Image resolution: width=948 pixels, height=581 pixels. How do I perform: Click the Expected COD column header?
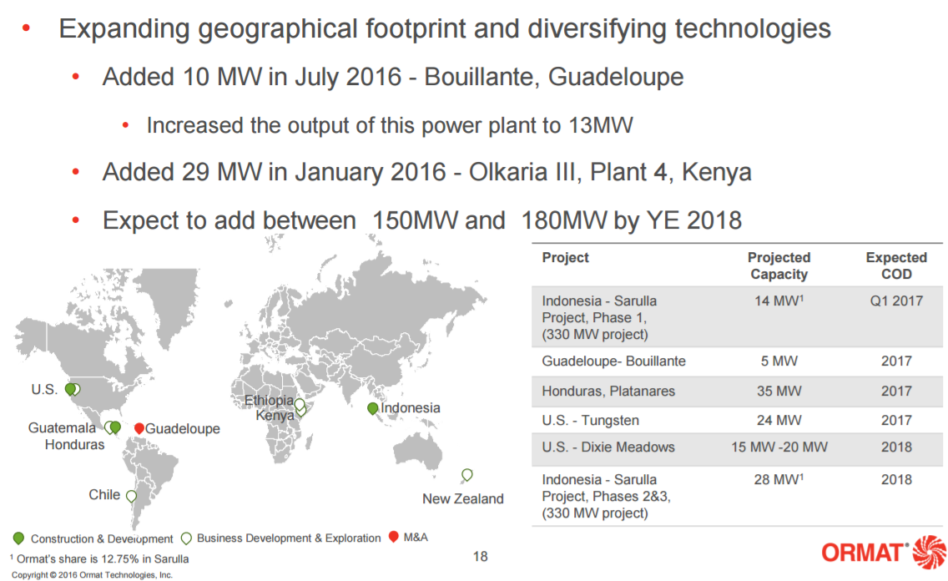point(896,265)
